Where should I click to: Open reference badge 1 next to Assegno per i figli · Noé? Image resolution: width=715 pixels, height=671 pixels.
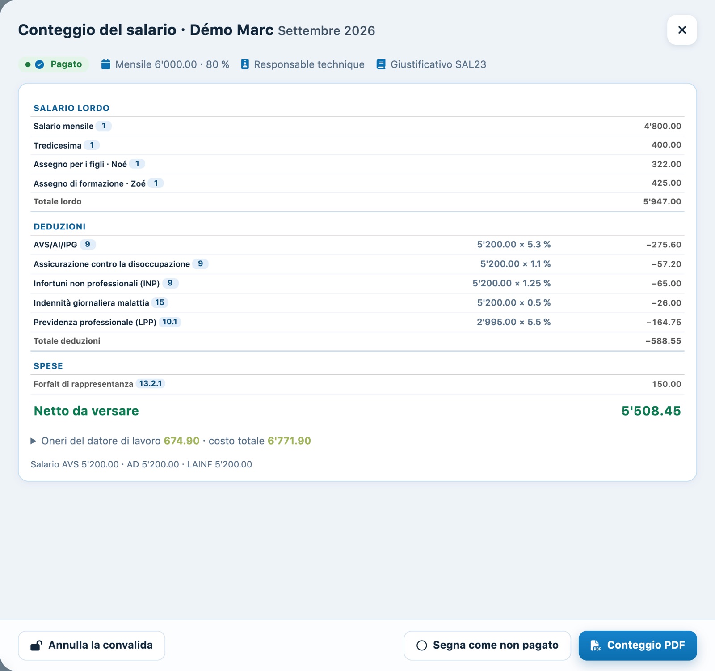point(137,164)
